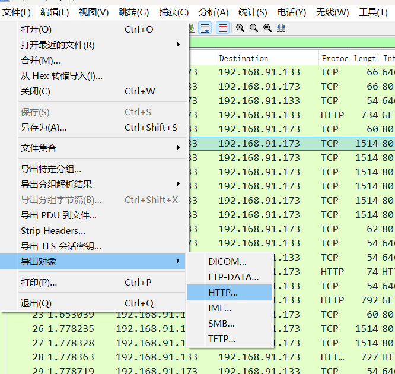Select 合并(M)... menu entry
The height and width of the screenshot is (374, 395).
pos(94,61)
